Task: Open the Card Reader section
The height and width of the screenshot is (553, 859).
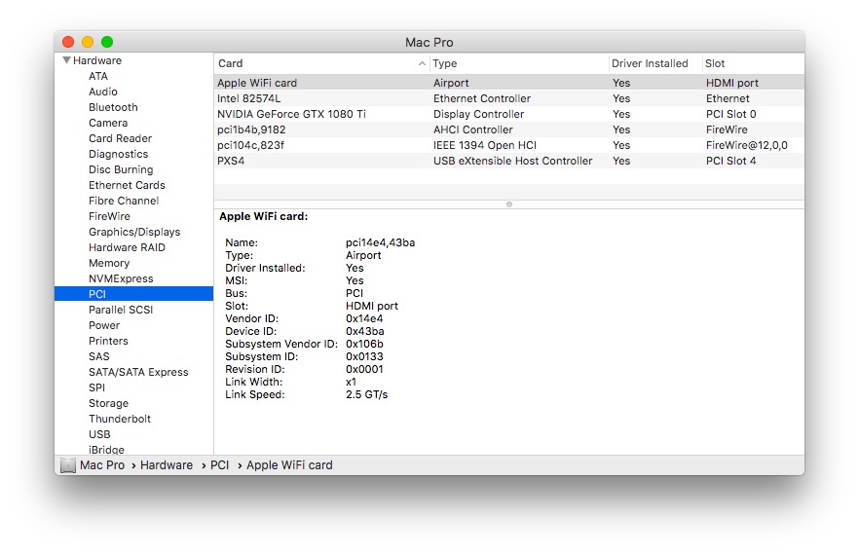Action: 120,138
